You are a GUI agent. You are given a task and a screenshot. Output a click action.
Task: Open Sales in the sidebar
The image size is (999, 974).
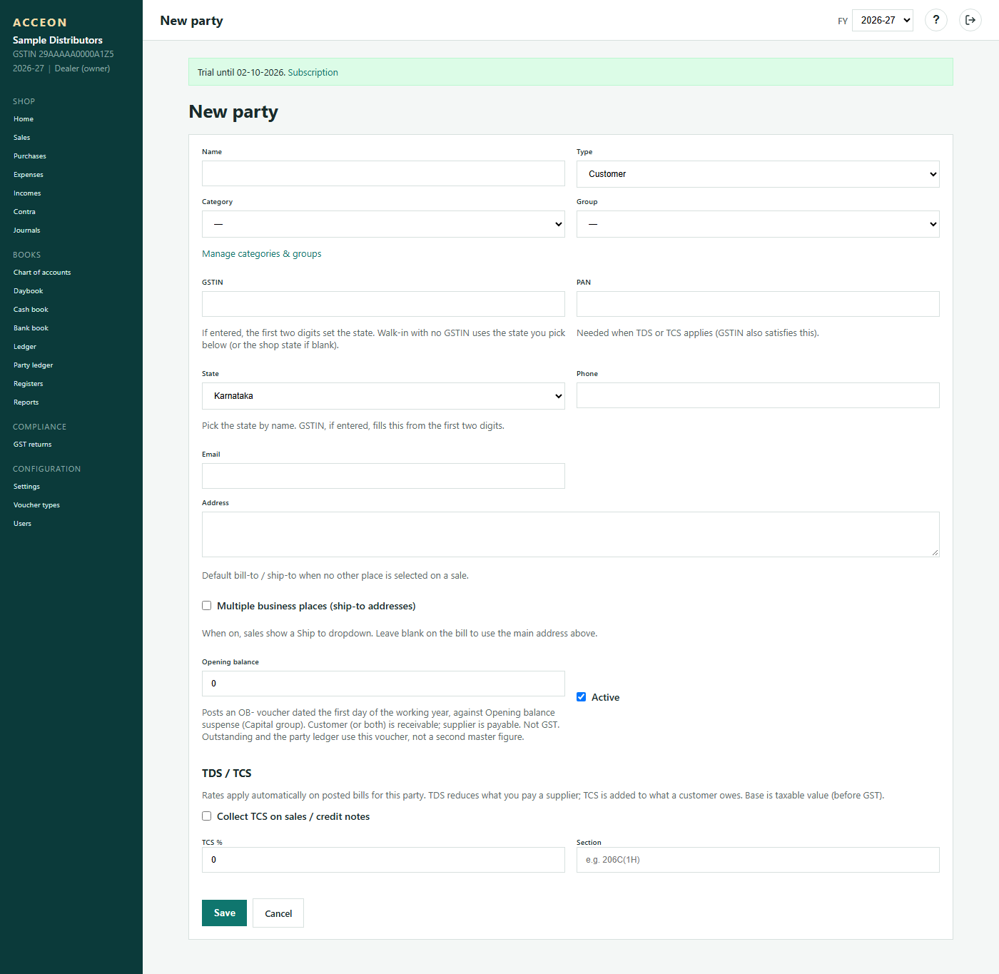tap(22, 138)
